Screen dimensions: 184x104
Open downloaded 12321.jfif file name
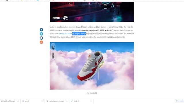[77, 101]
